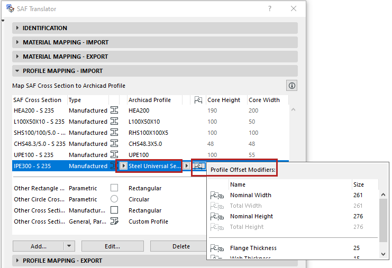Viewport: 392px width, 268px height.
Task: Click the rectangle icon for Other Rectangle row
Action: click(x=114, y=188)
